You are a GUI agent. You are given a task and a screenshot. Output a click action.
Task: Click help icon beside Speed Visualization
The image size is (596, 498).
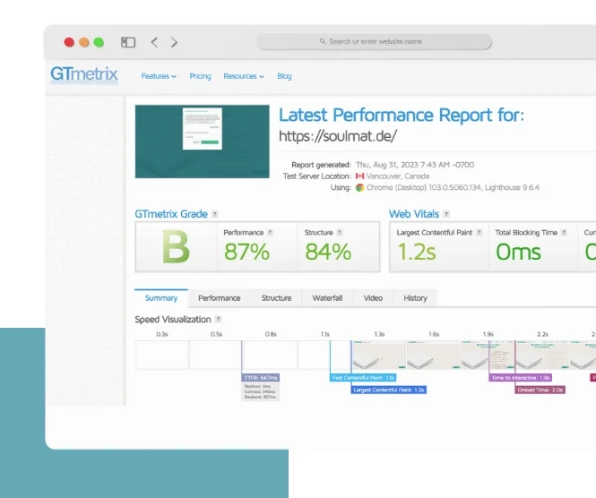(218, 319)
